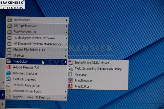Click the Brakensiek Systemhaus logo

coord(12,5)
